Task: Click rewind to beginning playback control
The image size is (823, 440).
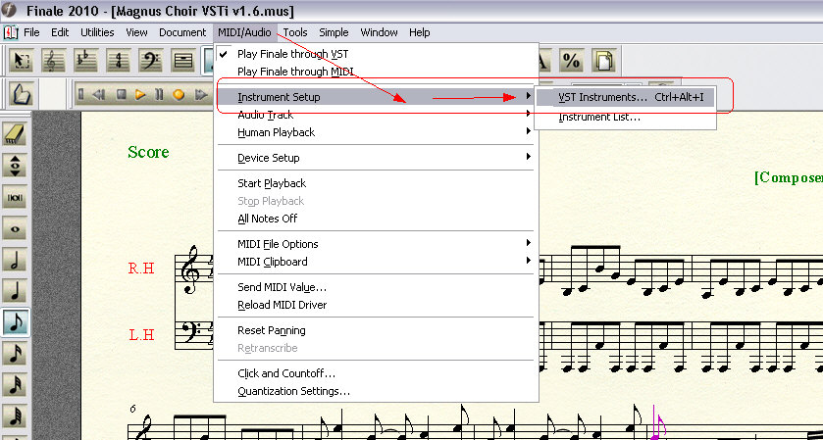Action: pos(81,94)
